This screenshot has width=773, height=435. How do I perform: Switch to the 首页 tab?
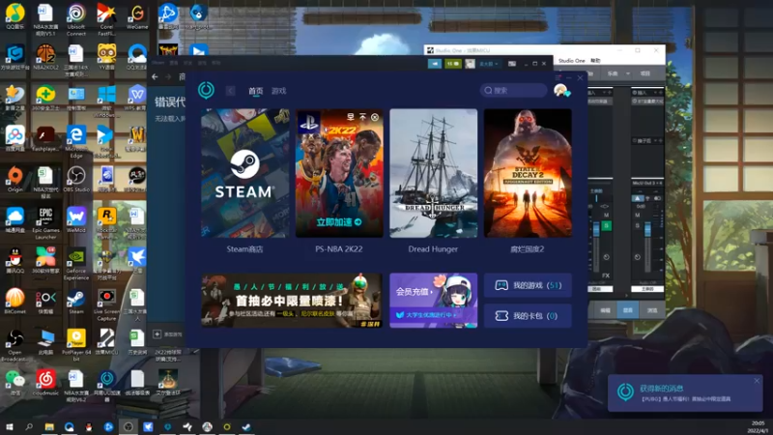pos(255,91)
